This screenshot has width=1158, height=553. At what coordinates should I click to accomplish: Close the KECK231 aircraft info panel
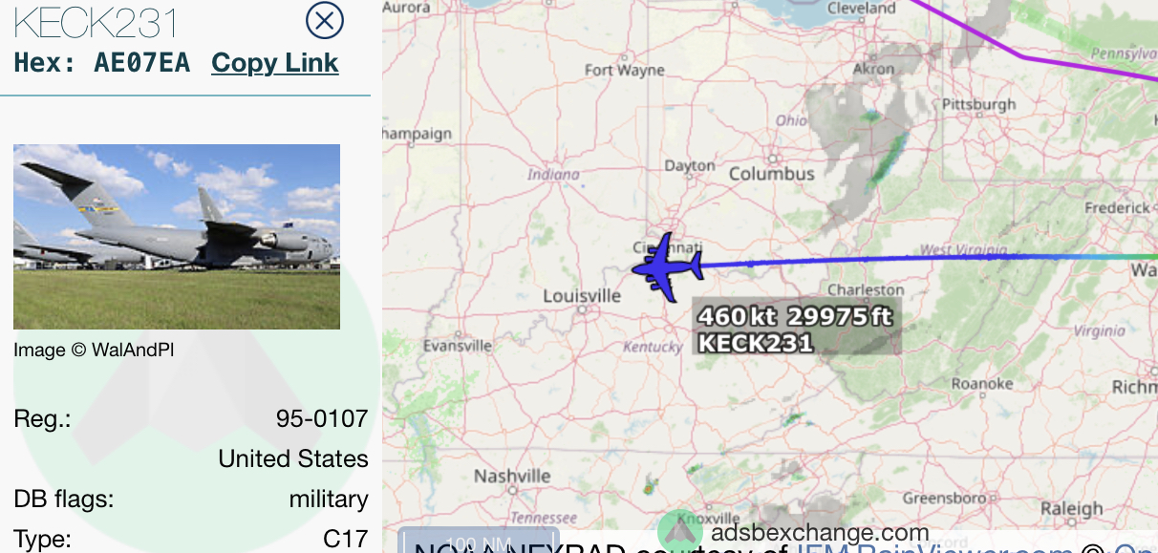coord(325,20)
